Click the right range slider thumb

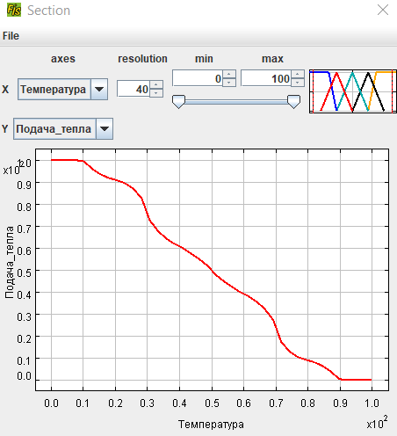293,102
